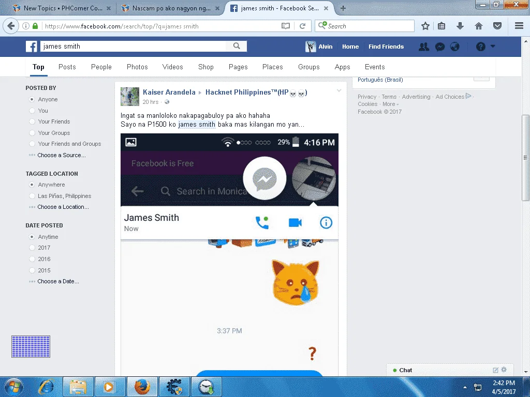Reload the page with refresh icon
530x397 pixels.
302,26
